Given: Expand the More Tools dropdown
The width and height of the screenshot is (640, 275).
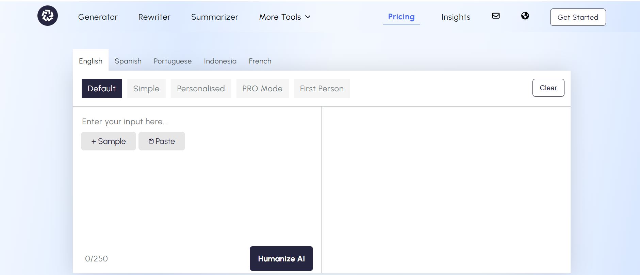Looking at the screenshot, I should 285,17.
